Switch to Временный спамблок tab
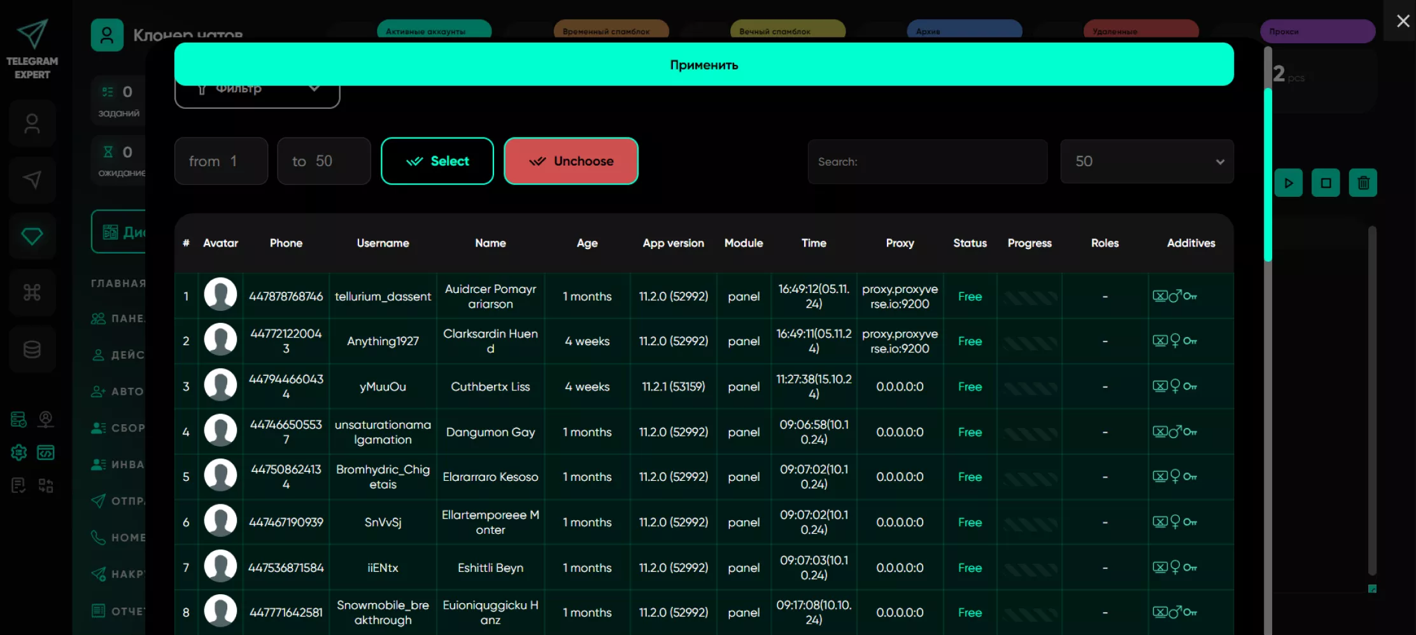 [x=611, y=31]
